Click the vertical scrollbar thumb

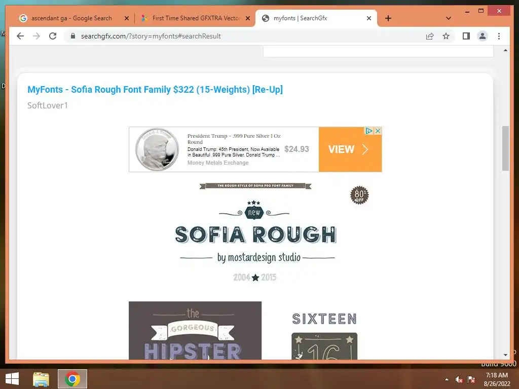click(505, 148)
